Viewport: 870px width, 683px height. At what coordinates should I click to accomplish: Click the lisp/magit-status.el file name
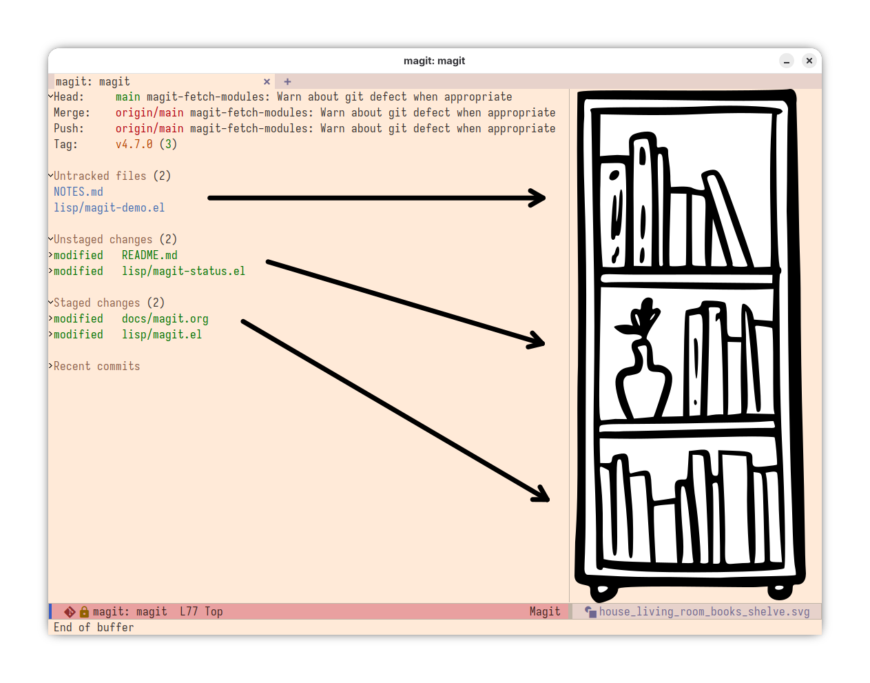183,272
